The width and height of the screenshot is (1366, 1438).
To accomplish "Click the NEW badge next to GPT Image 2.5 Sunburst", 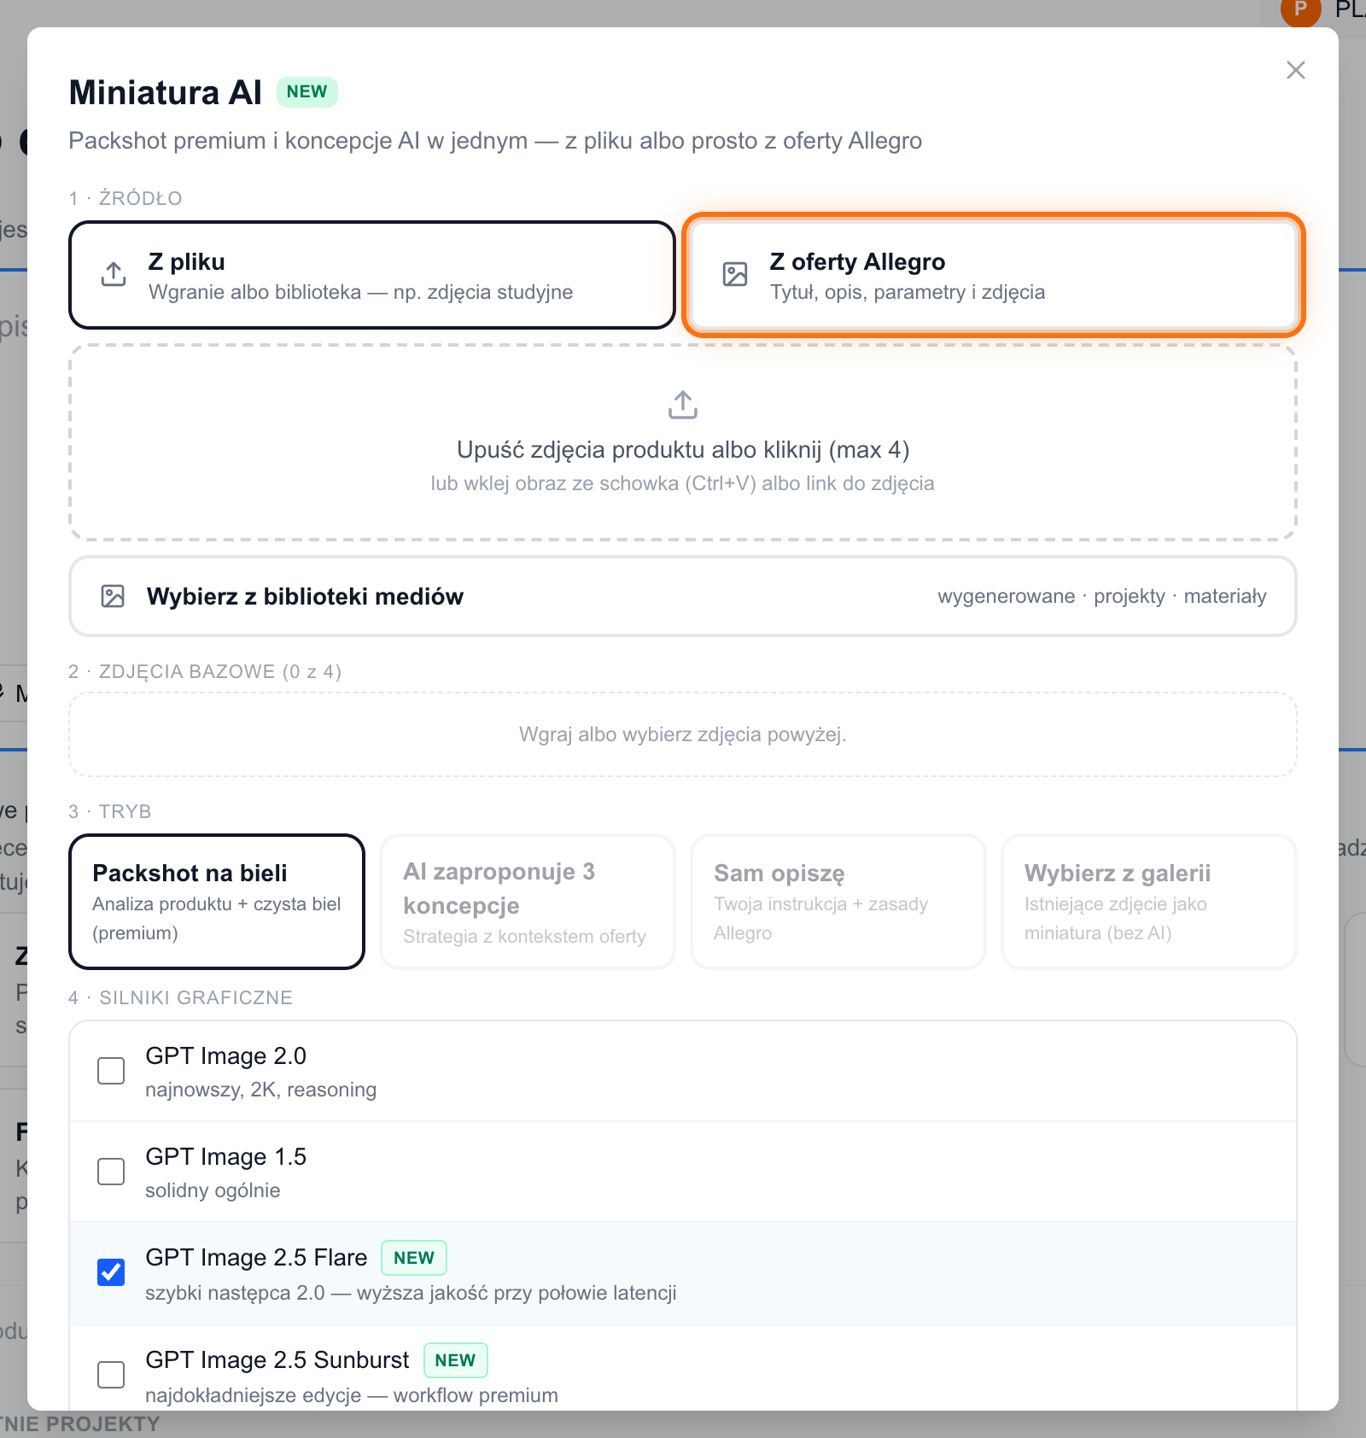I will (x=456, y=1360).
